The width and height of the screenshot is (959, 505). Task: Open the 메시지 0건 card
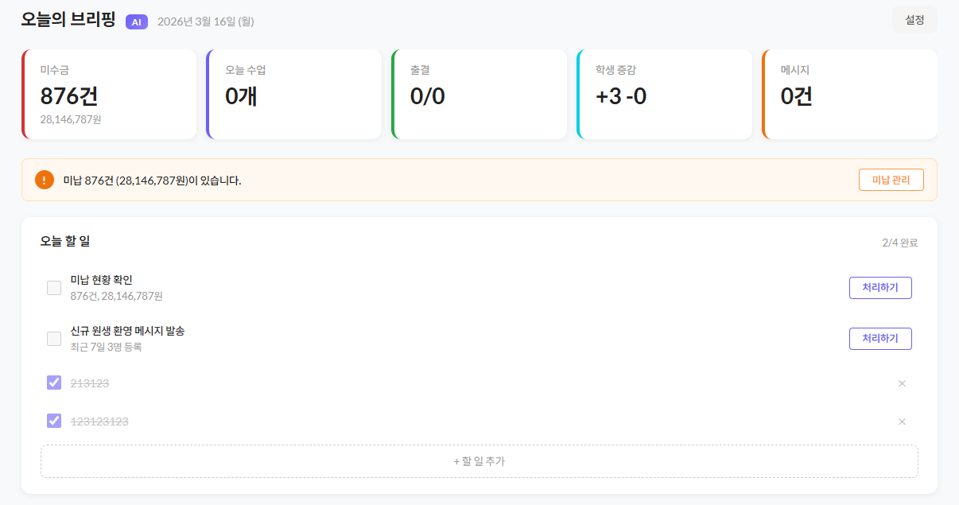tap(849, 95)
